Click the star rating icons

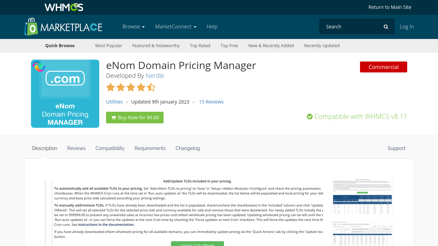point(131,87)
